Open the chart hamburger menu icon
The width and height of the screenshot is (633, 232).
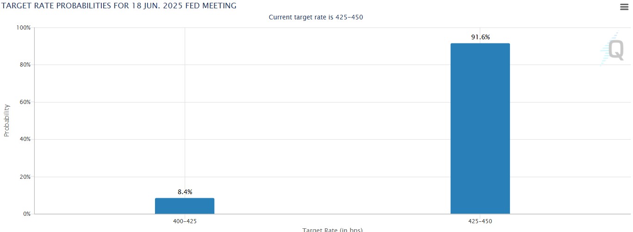click(x=624, y=6)
